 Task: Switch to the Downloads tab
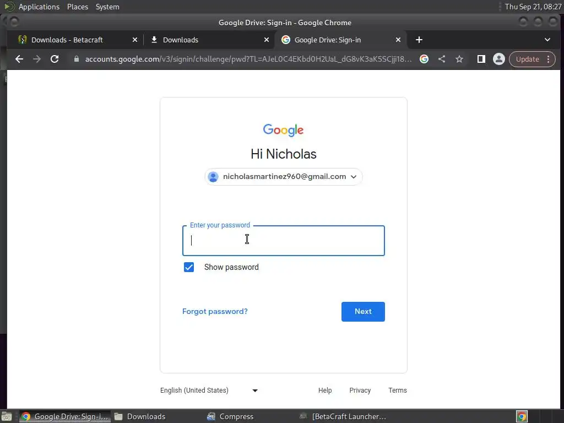[181, 40]
